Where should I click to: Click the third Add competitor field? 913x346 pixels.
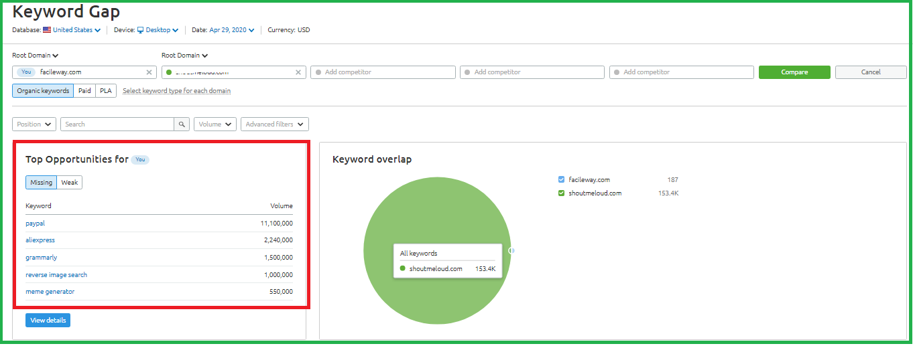point(682,72)
